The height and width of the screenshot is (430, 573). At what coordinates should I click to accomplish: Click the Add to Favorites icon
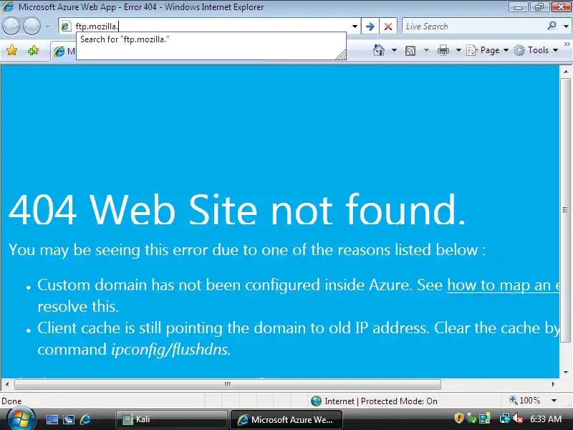(x=33, y=50)
